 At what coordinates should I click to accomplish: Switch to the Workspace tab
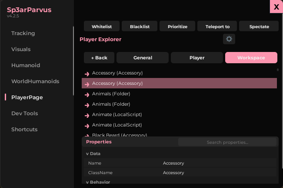coord(251,58)
